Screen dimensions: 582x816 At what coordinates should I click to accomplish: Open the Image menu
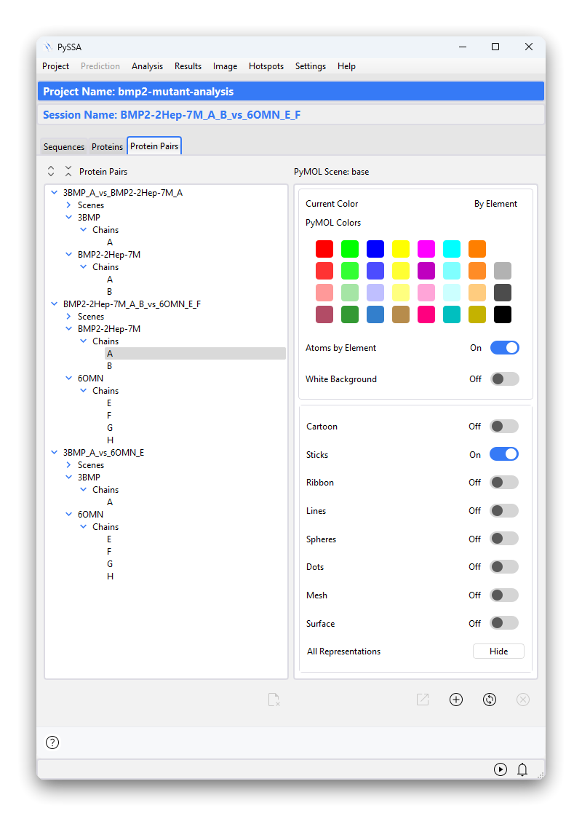tap(226, 66)
